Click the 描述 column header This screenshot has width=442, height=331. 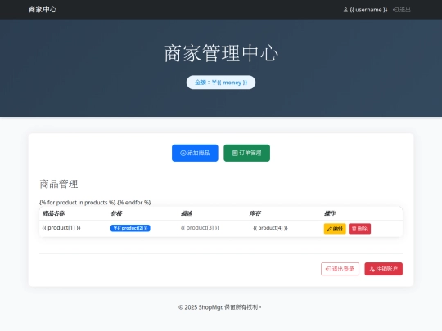(x=187, y=213)
